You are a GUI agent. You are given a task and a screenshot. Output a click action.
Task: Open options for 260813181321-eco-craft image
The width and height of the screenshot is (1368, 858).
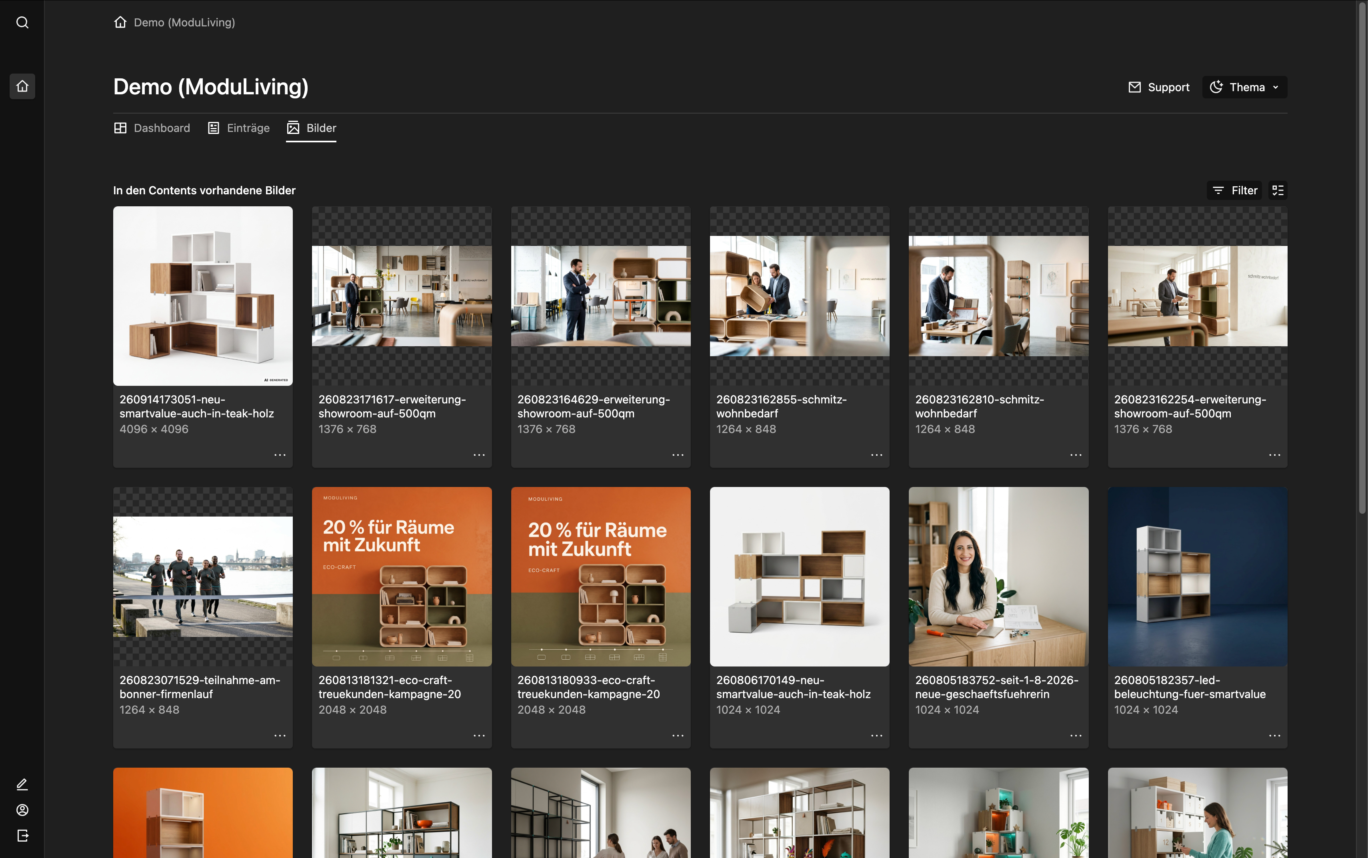[x=479, y=735]
